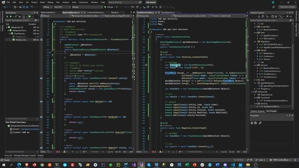Open the Debug menu
The height and width of the screenshot is (168, 299).
[x=50, y=2]
